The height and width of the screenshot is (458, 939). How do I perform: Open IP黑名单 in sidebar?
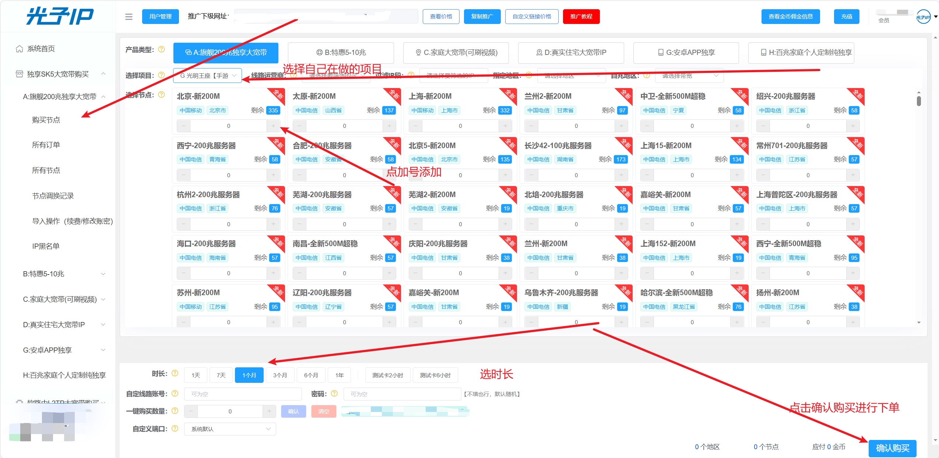(x=46, y=246)
